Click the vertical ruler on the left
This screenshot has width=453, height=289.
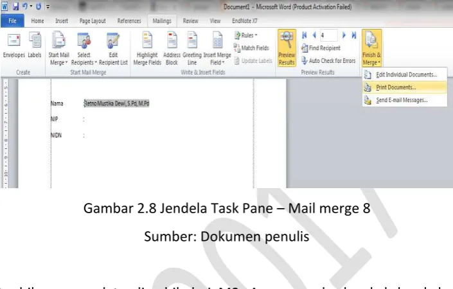click(x=6, y=134)
